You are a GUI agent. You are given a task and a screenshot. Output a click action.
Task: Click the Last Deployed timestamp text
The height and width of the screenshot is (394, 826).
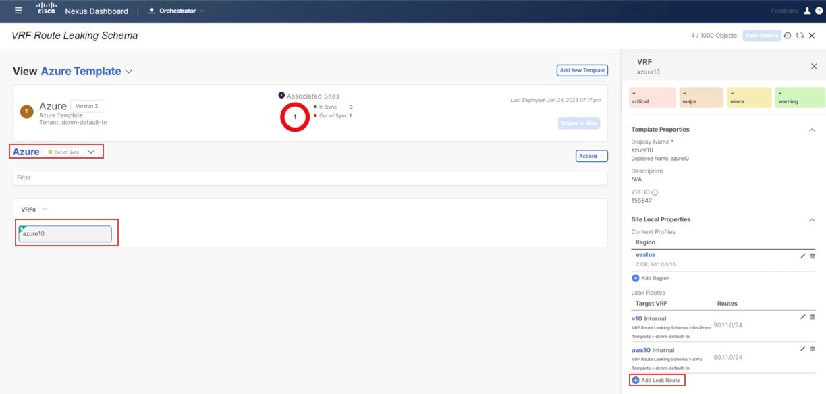point(555,100)
